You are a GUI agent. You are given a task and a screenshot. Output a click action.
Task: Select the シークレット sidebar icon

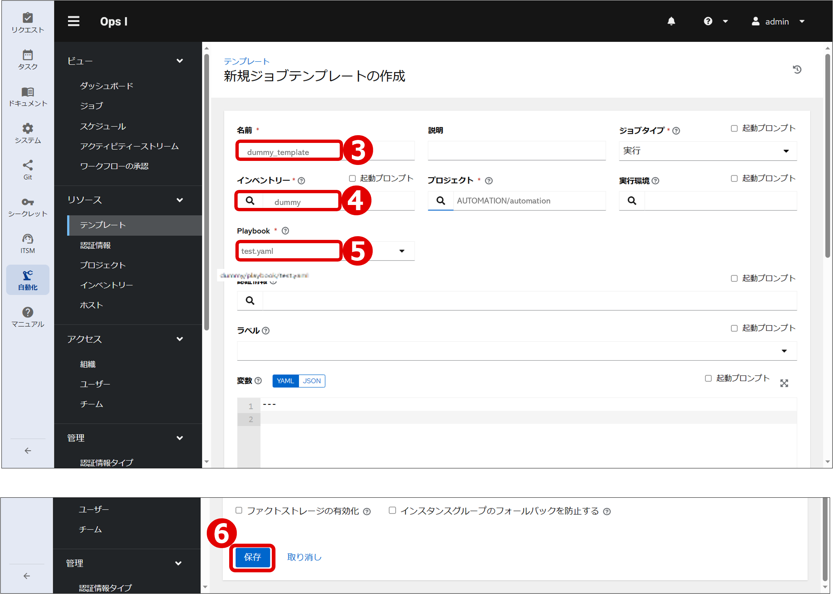28,206
